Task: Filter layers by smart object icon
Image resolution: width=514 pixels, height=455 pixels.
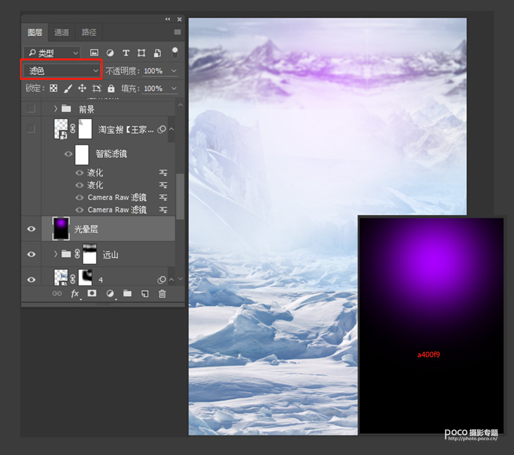Action: 158,53
